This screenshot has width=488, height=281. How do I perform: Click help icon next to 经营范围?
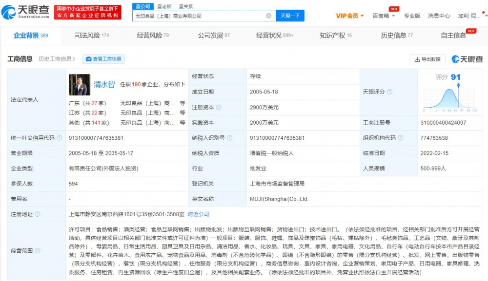38,251
